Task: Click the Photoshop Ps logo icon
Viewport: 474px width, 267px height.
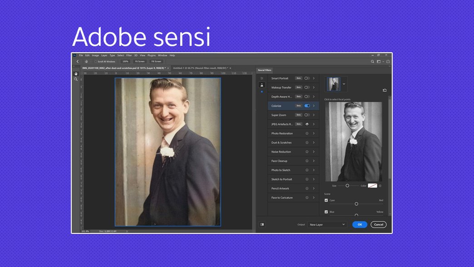Action: [x=74, y=55]
